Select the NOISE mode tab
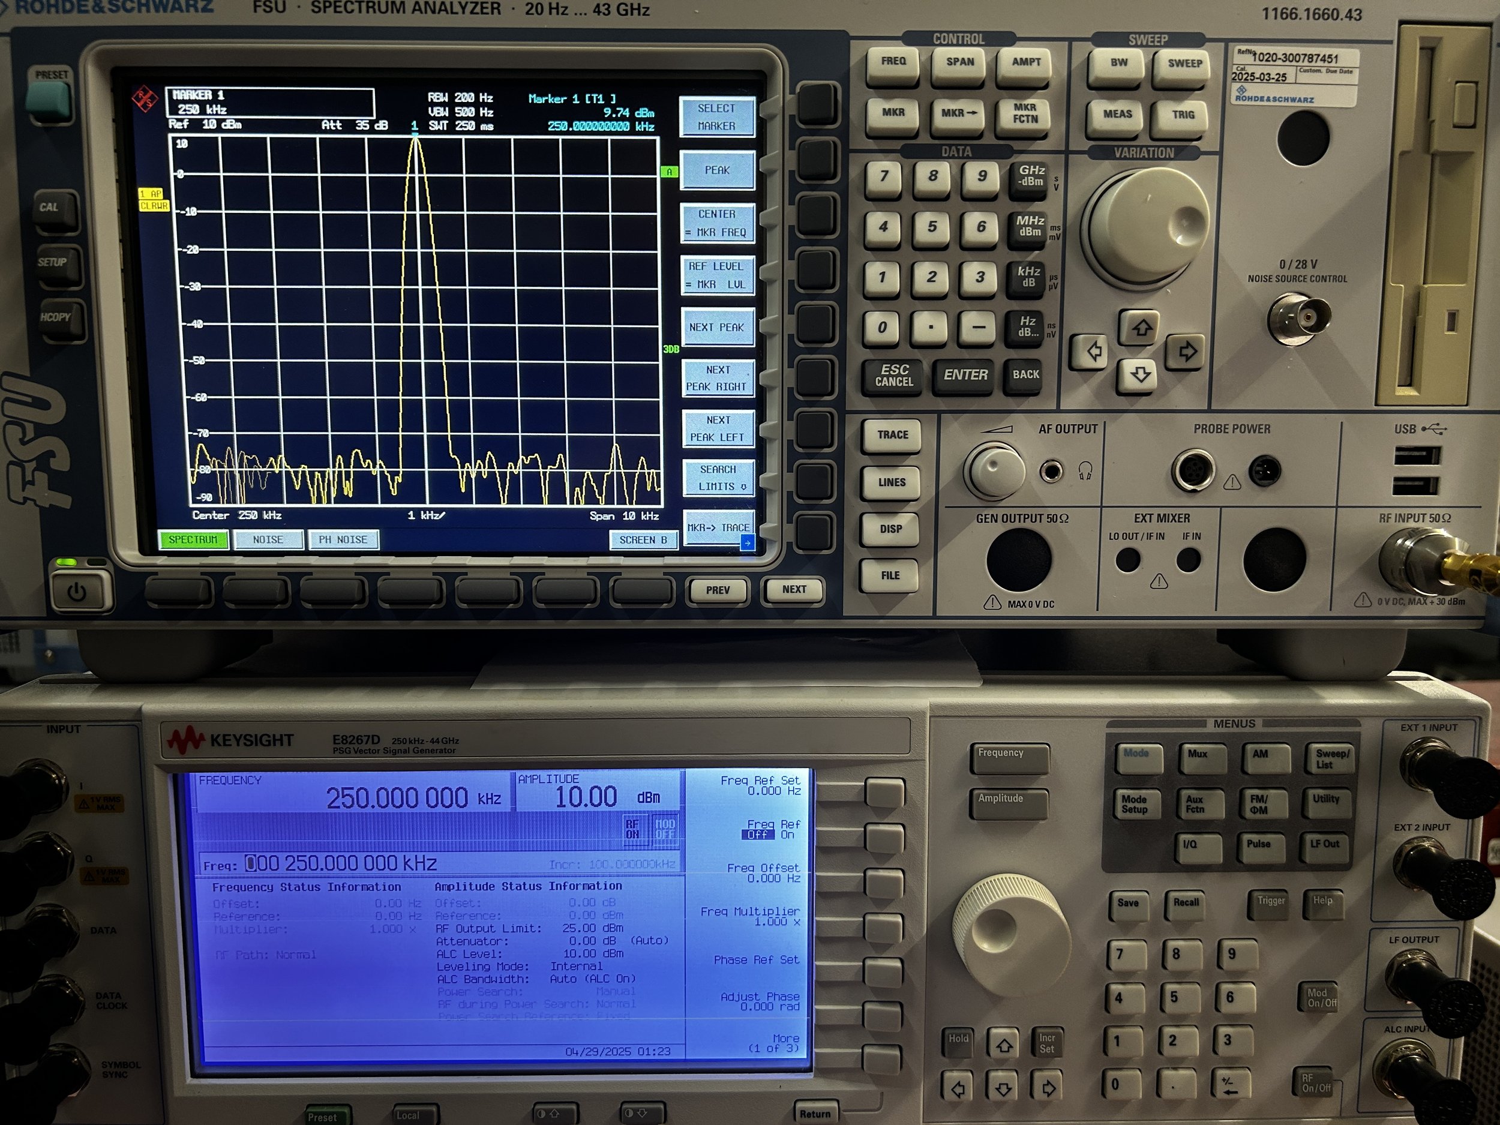The height and width of the screenshot is (1125, 1500). [x=268, y=540]
